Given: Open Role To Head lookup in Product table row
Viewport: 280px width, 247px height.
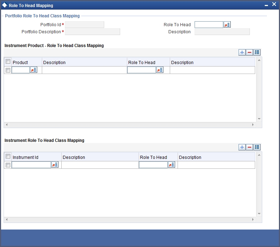Looking at the screenshot, I should tap(160, 70).
